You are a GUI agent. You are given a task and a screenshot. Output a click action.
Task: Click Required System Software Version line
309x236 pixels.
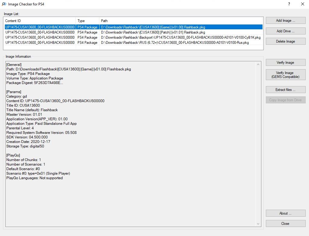click(x=41, y=133)
